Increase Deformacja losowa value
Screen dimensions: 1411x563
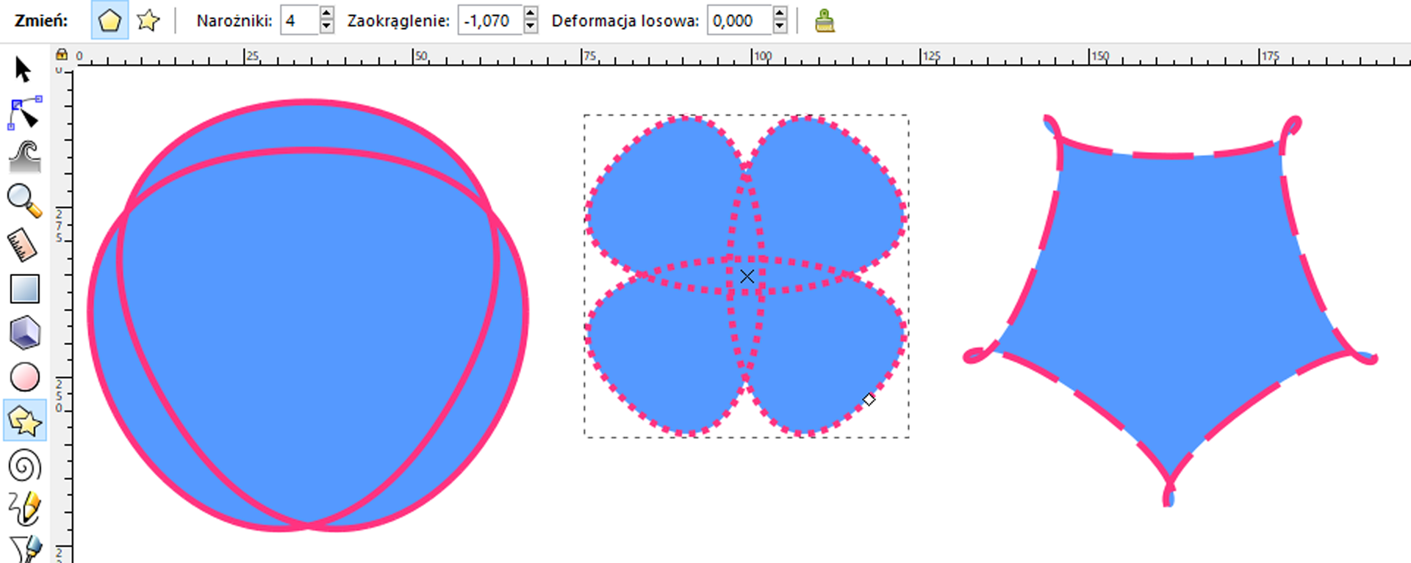(780, 13)
